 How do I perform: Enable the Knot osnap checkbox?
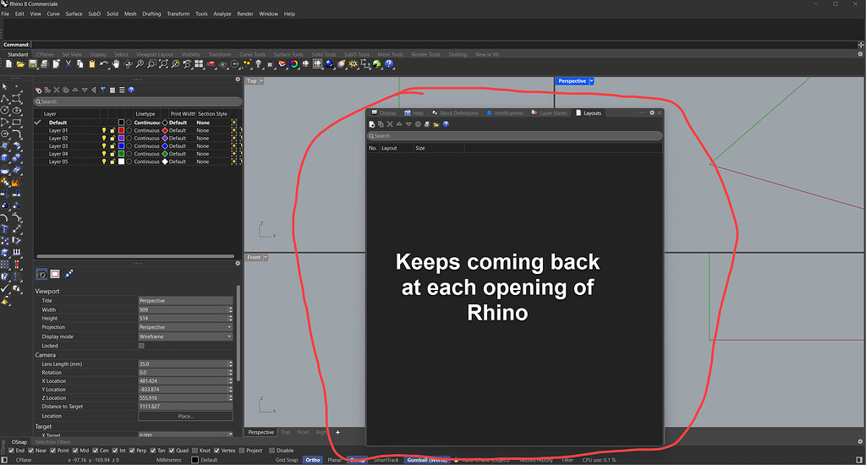[x=195, y=451]
